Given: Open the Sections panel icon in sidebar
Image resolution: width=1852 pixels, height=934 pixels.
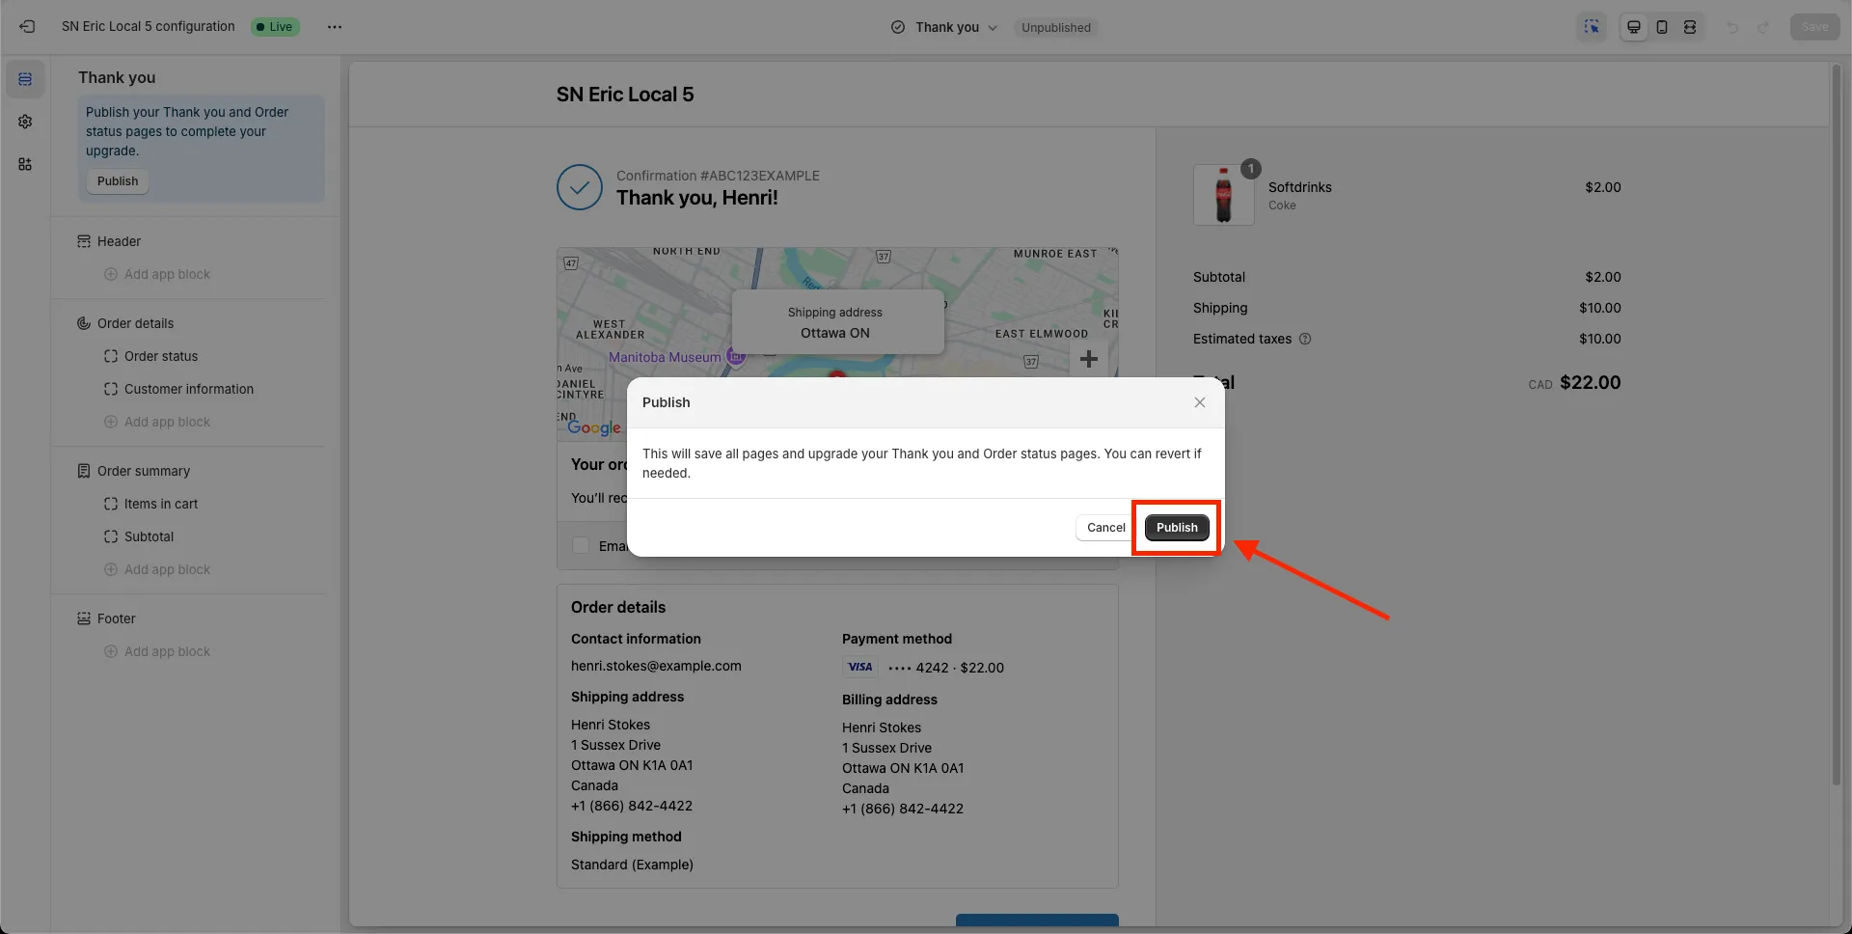Looking at the screenshot, I should [x=25, y=79].
